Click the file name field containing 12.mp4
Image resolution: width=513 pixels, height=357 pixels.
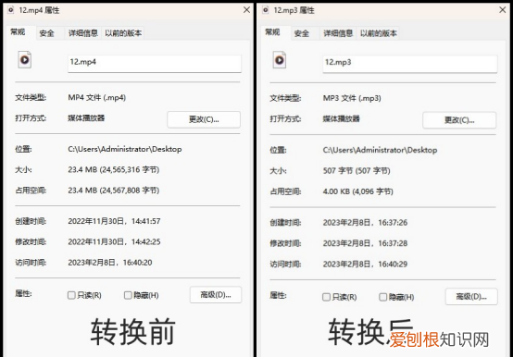click(x=155, y=64)
